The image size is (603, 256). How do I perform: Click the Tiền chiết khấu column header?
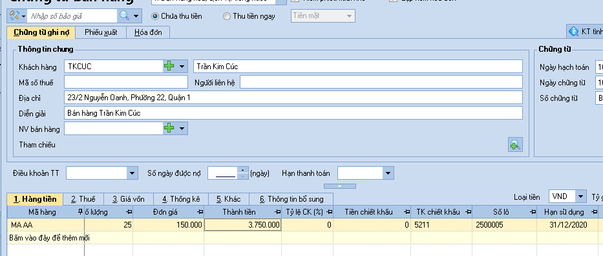point(372,212)
